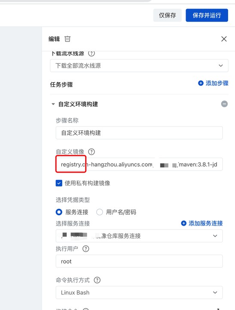235x310 pixels.
Task: Click the 步骤名称 input field
Action: (x=139, y=133)
